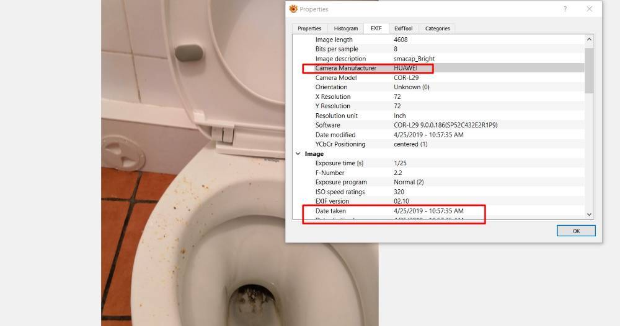Click the vertical scrollbar thumb

pos(589,71)
